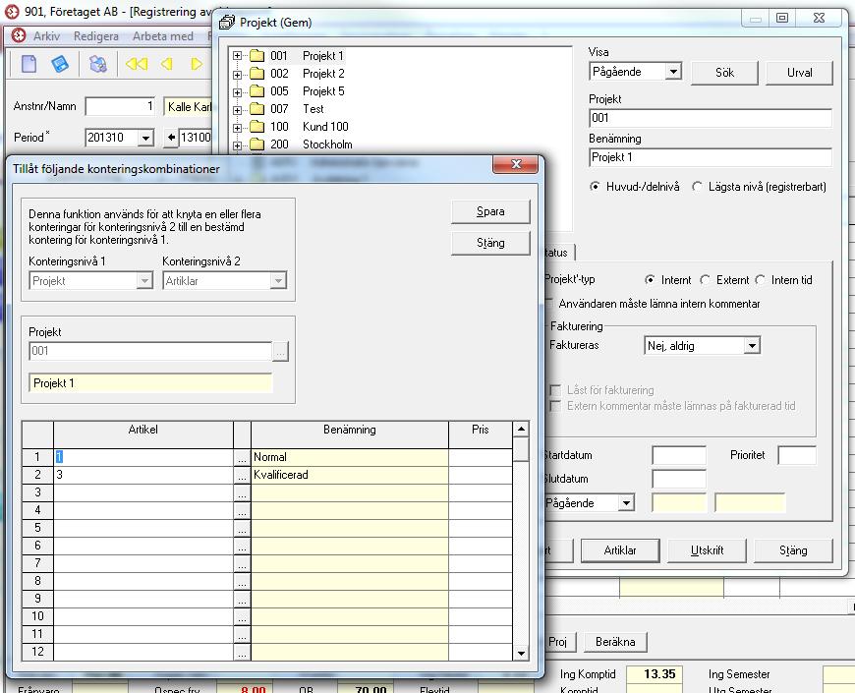Screen dimensions: 855x693
Task: Click scroll up arrow of article table
Action: pos(521,430)
